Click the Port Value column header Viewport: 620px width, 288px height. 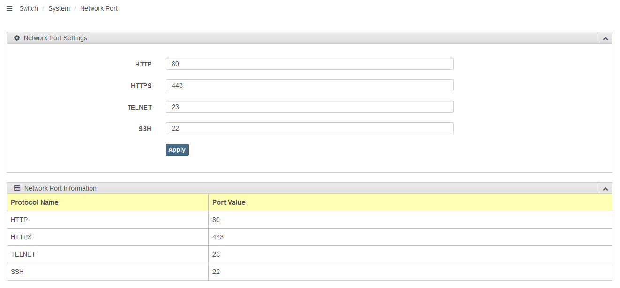pos(229,202)
